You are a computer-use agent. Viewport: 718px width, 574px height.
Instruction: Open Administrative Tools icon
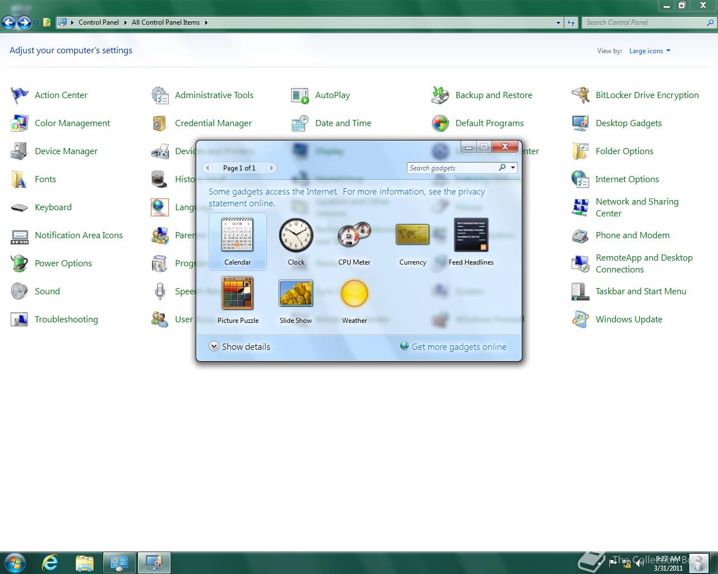(x=160, y=95)
